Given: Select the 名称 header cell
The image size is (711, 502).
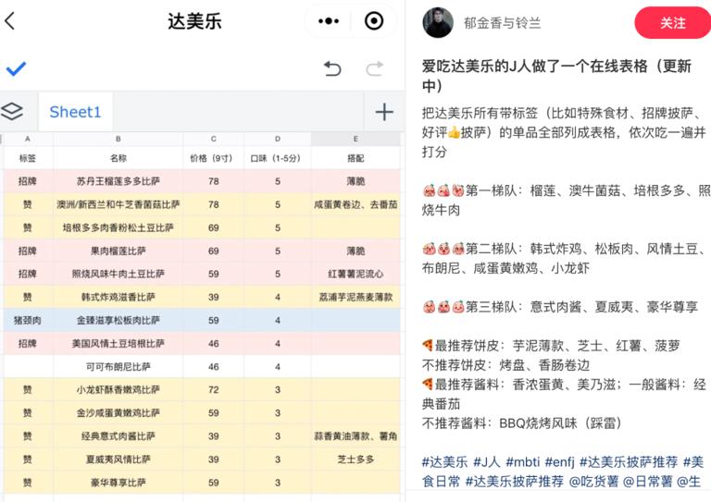Looking at the screenshot, I should [118, 158].
